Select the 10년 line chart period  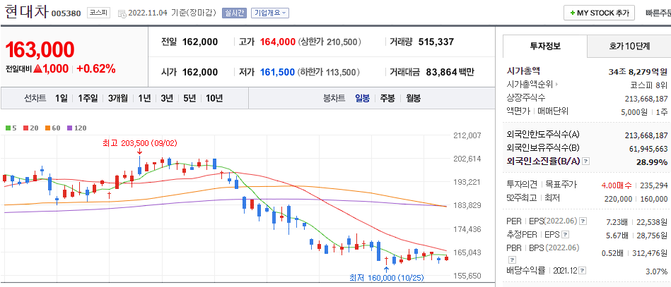(x=214, y=98)
